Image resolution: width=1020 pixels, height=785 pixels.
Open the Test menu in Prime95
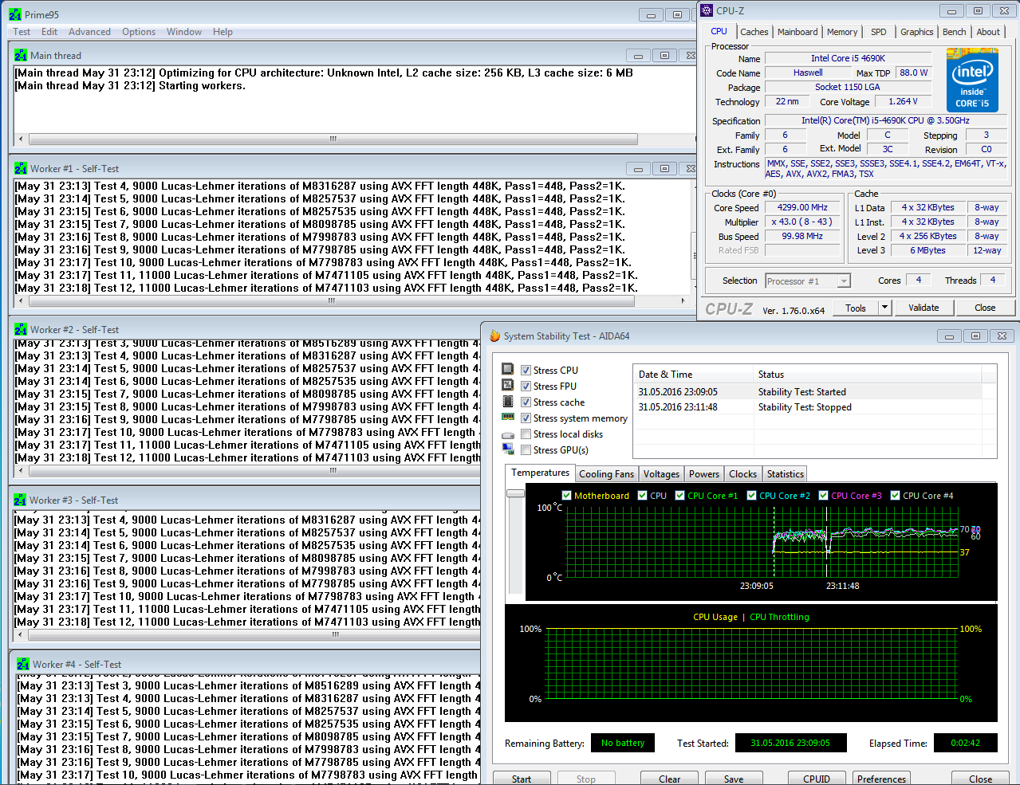click(22, 32)
